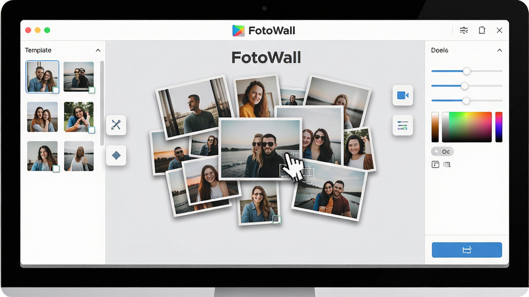Adjust the first slider handle in right panel

466,71
